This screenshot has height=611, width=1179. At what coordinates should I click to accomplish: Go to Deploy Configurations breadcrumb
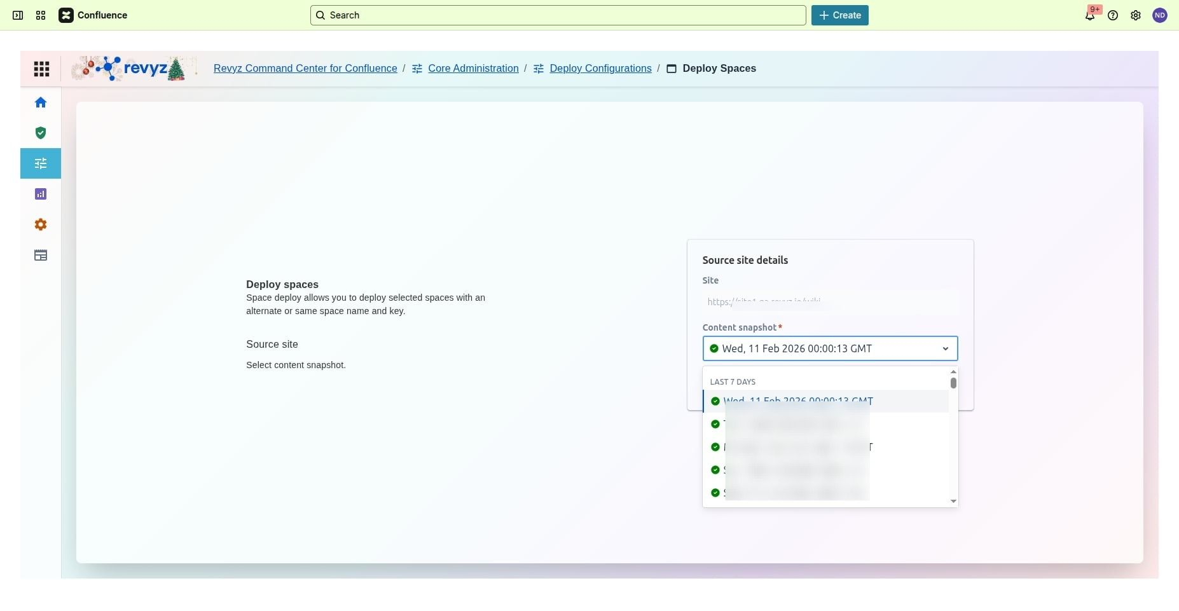click(x=600, y=69)
